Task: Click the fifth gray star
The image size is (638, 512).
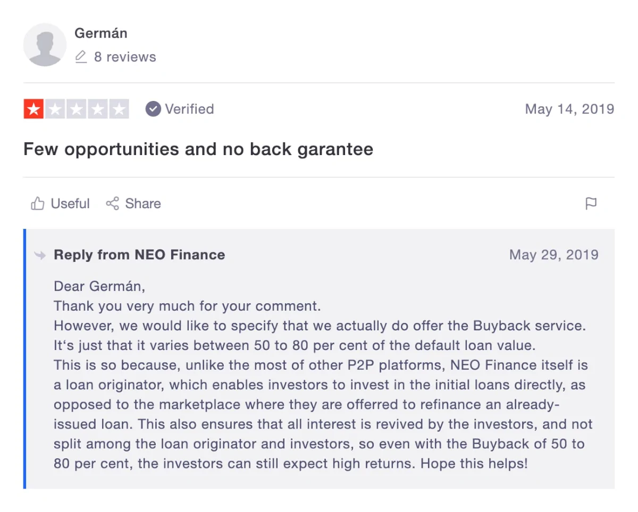Action: point(119,109)
